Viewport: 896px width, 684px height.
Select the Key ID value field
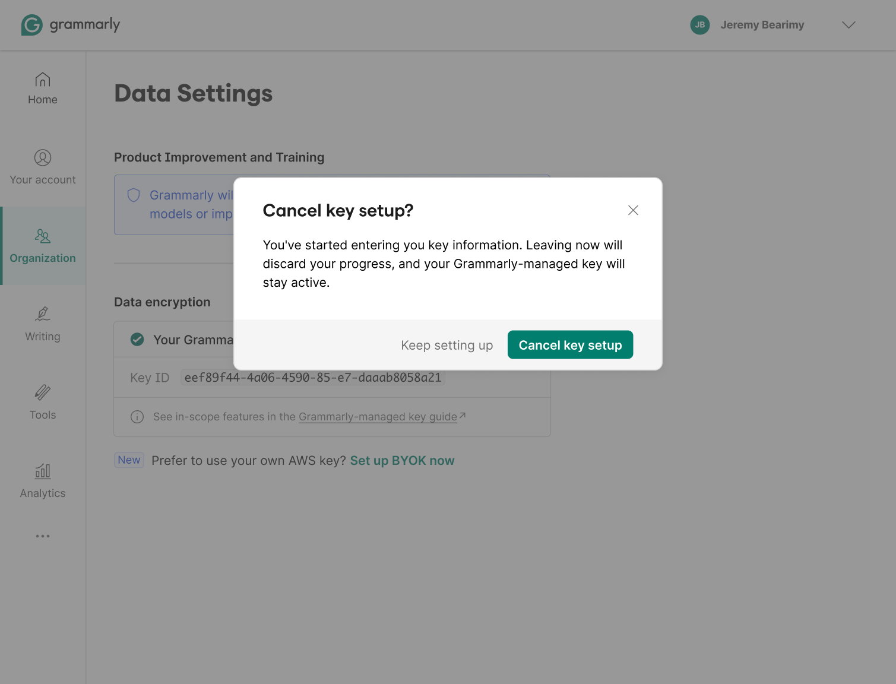[312, 377]
